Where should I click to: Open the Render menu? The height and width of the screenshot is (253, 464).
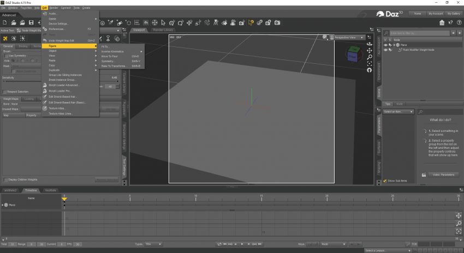point(53,8)
